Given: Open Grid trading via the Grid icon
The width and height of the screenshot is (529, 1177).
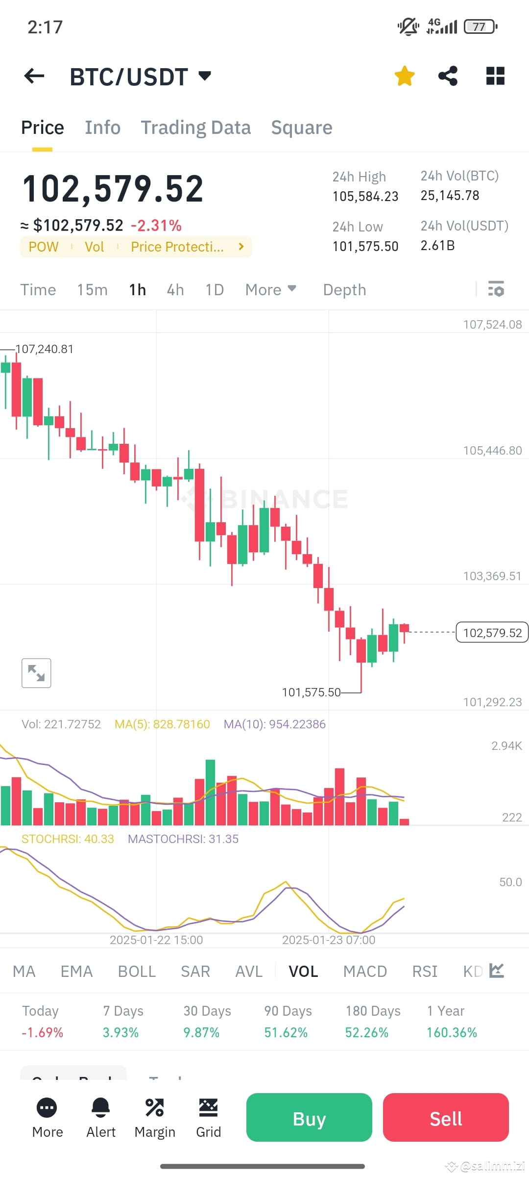Looking at the screenshot, I should (x=208, y=1119).
